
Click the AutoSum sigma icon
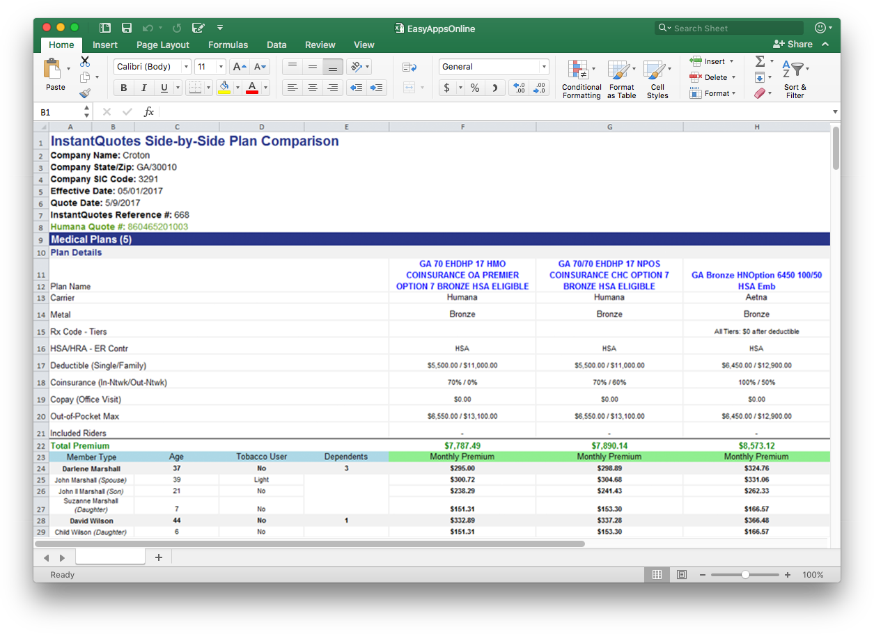(760, 61)
